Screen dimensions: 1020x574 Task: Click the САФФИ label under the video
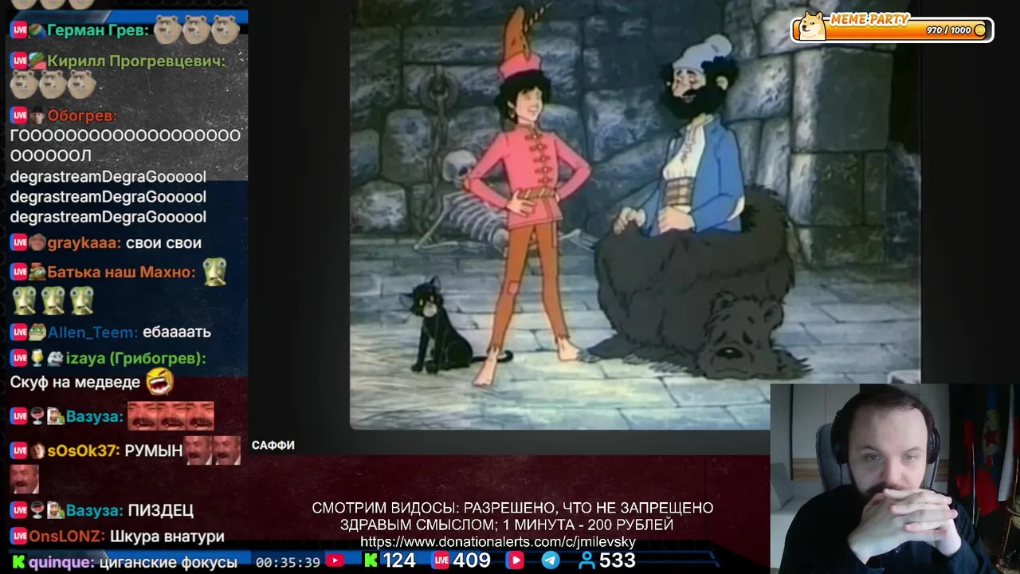point(273,446)
